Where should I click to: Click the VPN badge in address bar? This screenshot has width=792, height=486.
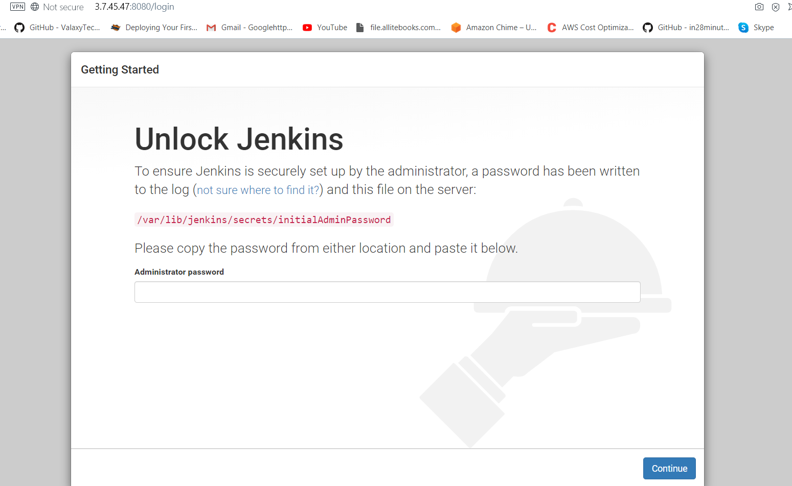pyautogui.click(x=17, y=7)
